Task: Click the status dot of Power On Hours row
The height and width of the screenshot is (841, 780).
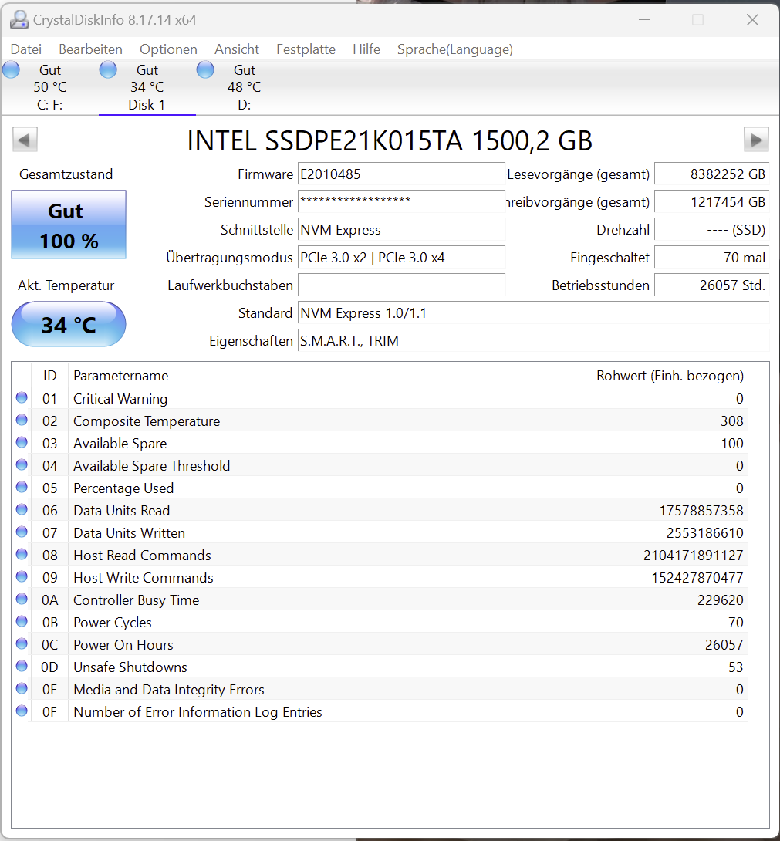Action: pos(22,643)
